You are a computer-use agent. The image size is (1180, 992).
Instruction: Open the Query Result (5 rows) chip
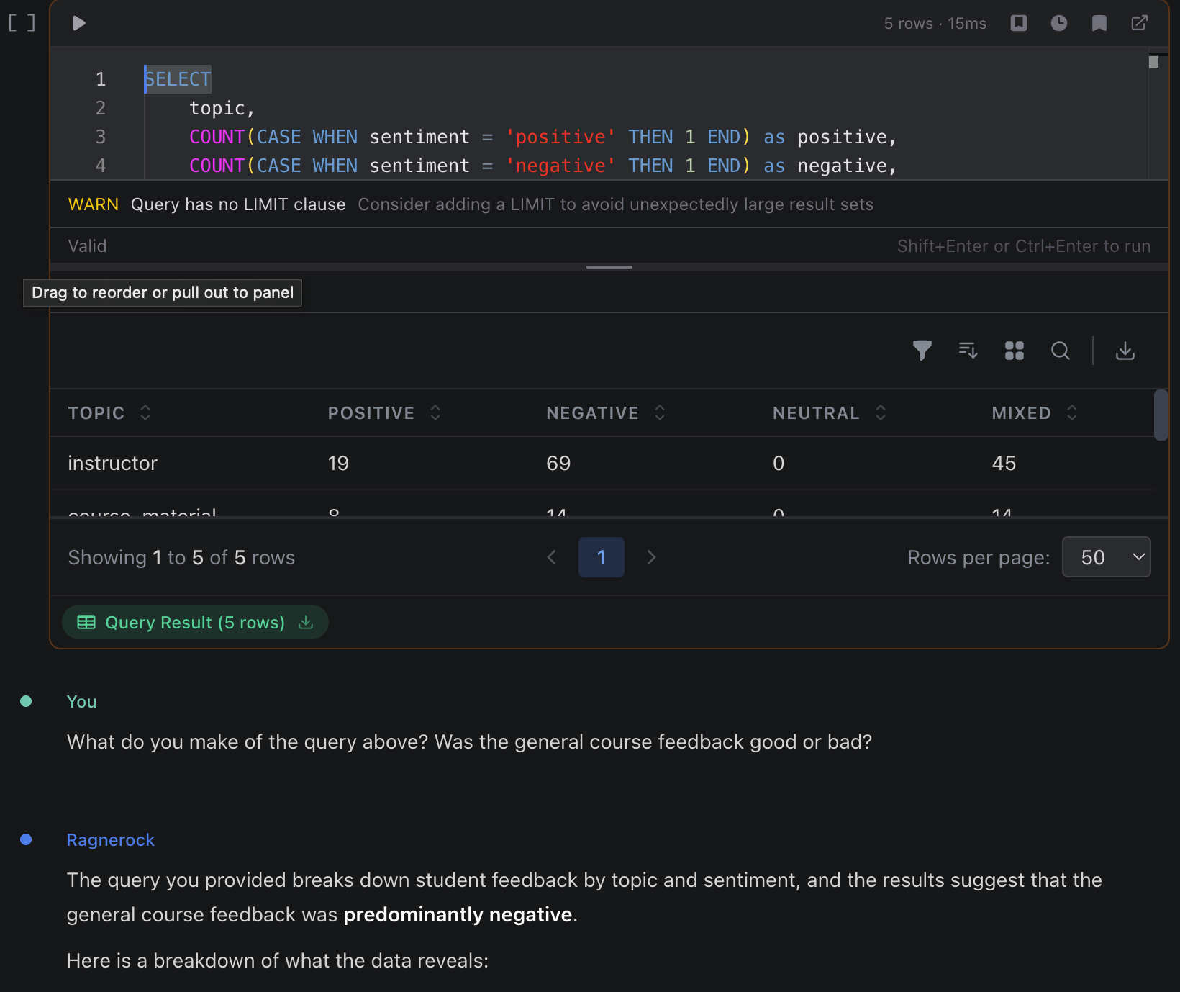click(x=195, y=623)
